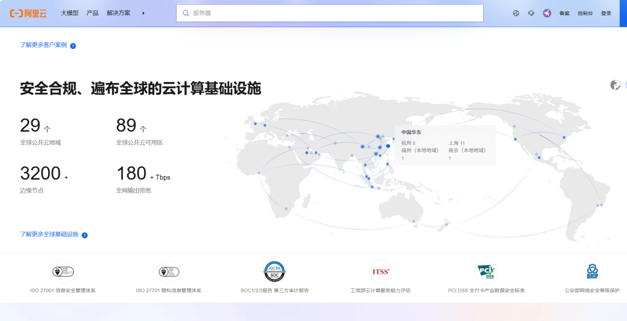
Task: Click the Alibaba Cloud logo
Action: click(x=27, y=13)
